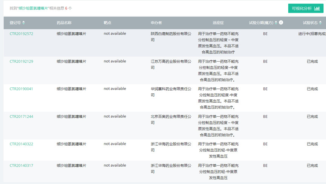Click the 靶点 column header
This screenshot has height=184, width=326.
pos(107,23)
